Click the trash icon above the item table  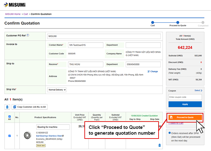coord(7,107)
